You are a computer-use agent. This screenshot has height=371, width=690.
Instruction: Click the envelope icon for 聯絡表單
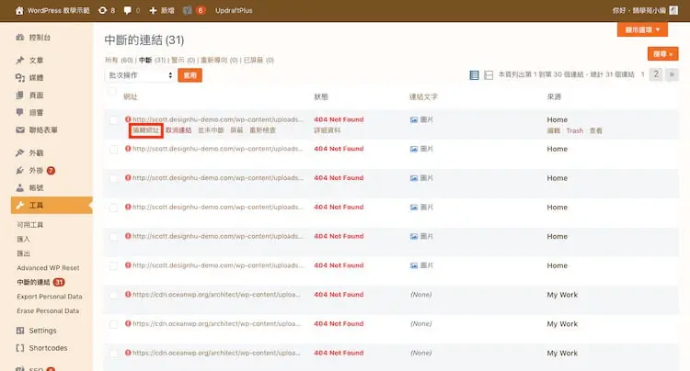pos(20,130)
